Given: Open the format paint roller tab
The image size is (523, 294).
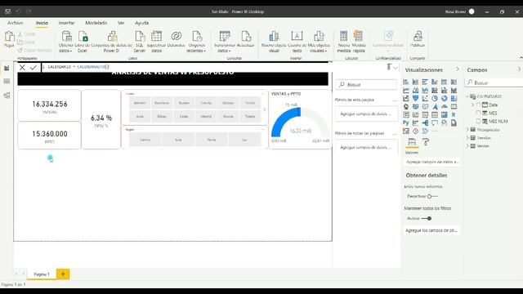Looking at the screenshot, I should tap(426, 142).
